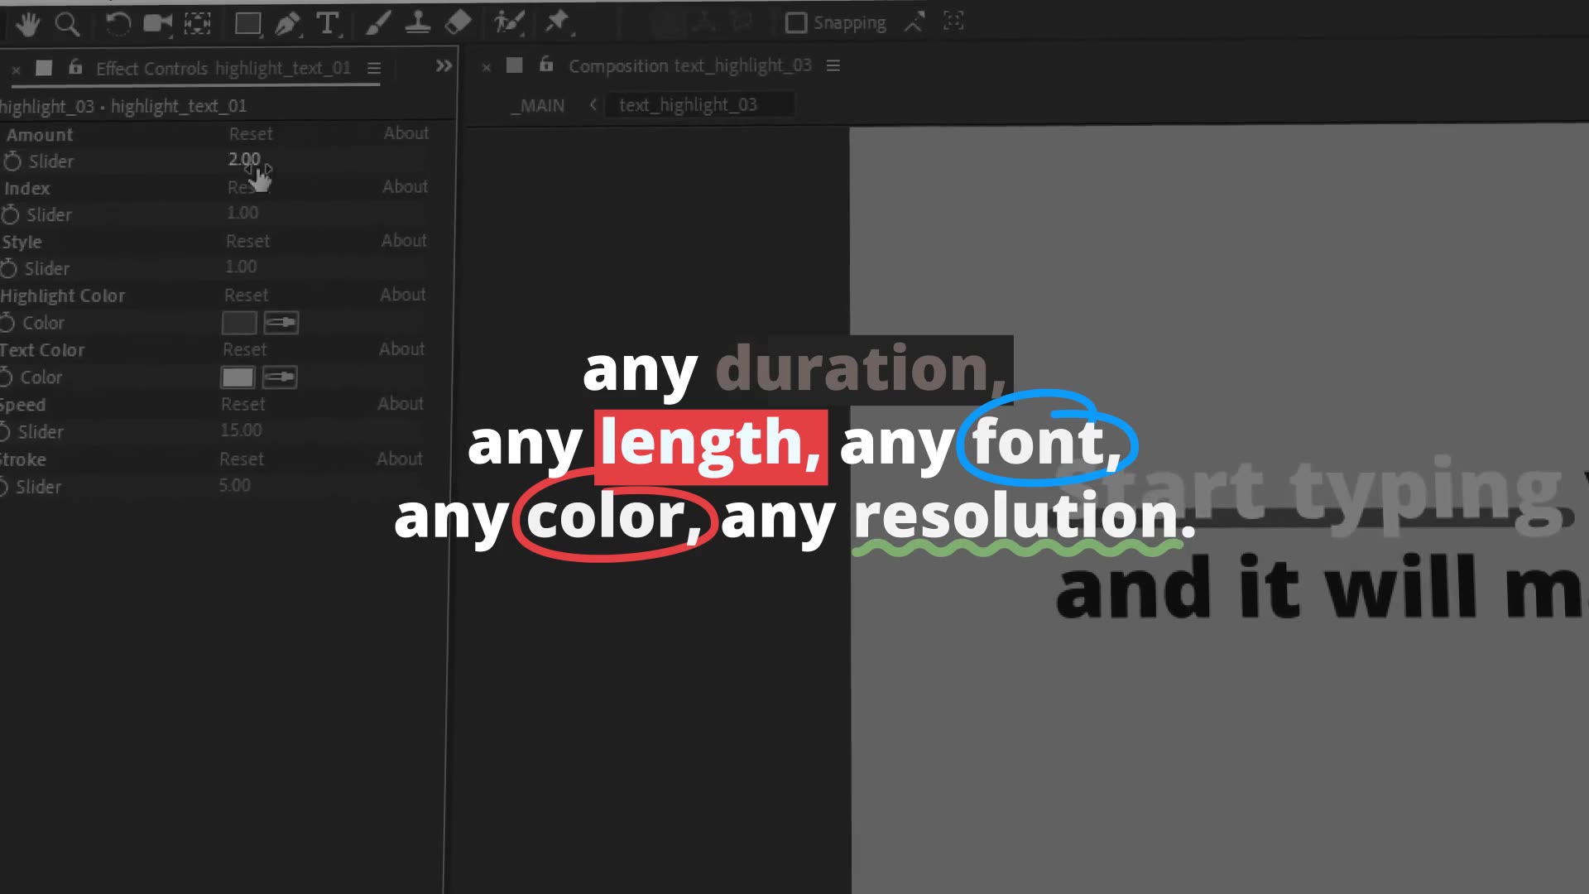Select the Roto Brush tool
The image size is (1589, 894).
(x=509, y=22)
